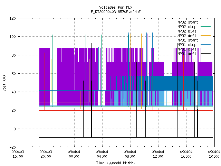Viewport: 221px width, 166px height.
Task: Click the purple NPD2 start legend line sample
Action: point(206,22)
